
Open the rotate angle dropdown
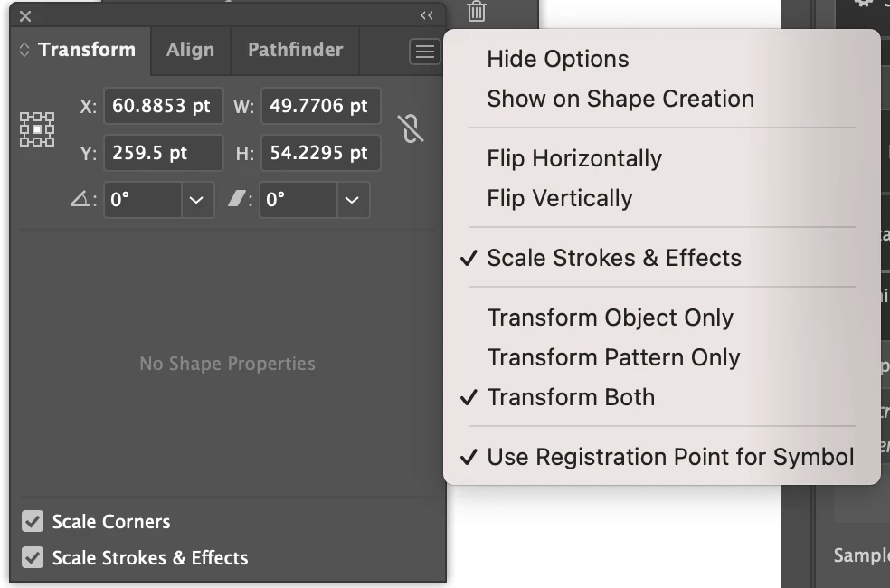(196, 200)
